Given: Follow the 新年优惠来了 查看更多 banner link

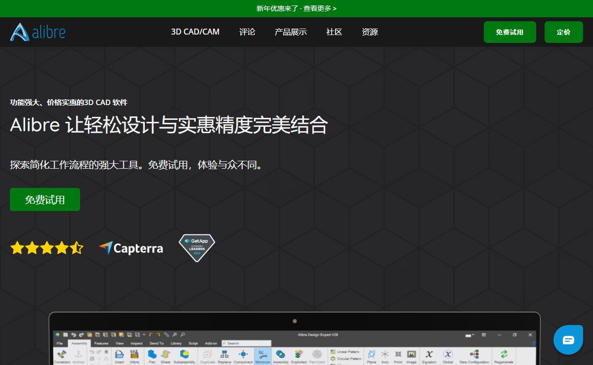Looking at the screenshot, I should [x=296, y=8].
